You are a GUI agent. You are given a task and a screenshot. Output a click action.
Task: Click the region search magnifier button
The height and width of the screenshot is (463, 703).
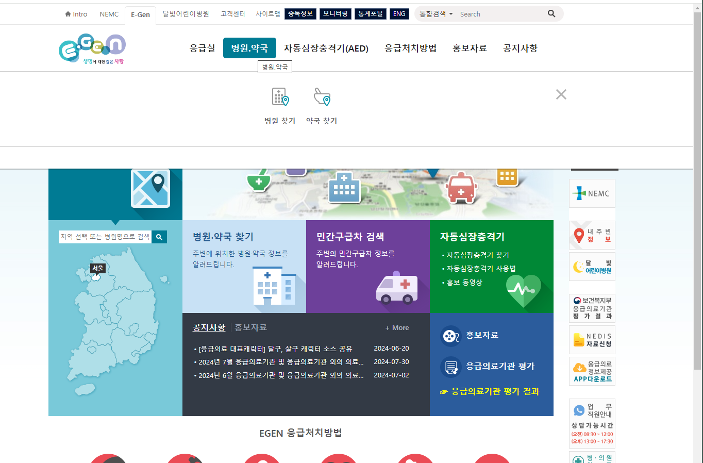[x=159, y=237]
